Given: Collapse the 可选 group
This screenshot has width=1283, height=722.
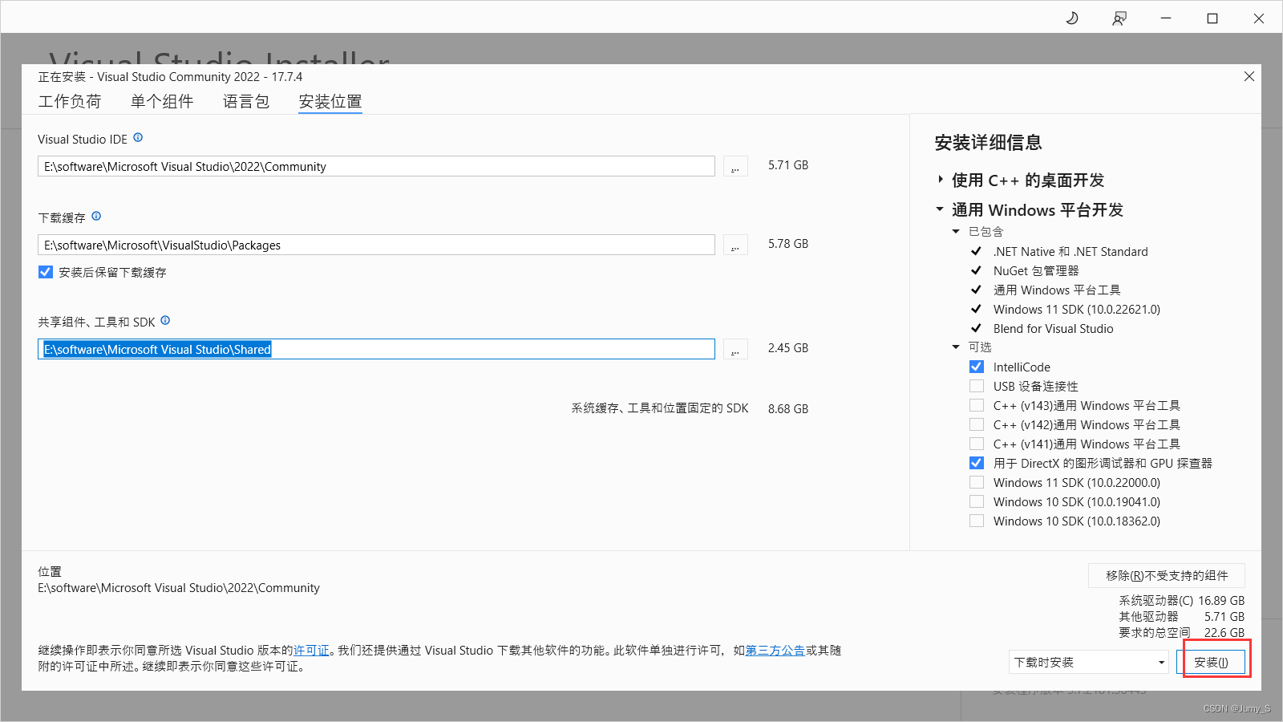Looking at the screenshot, I should [956, 347].
